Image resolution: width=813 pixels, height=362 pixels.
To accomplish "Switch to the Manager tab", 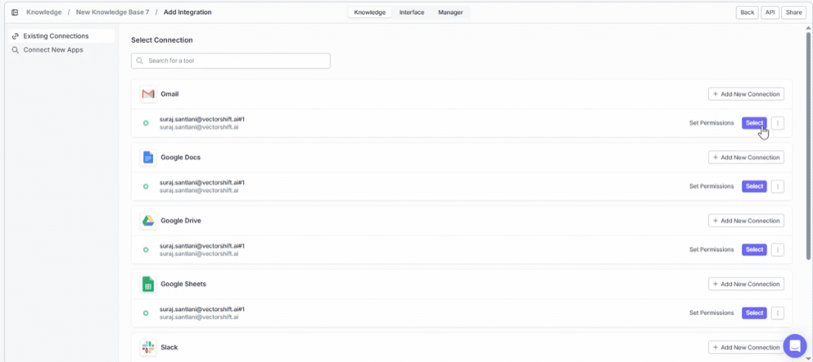I will pyautogui.click(x=451, y=13).
